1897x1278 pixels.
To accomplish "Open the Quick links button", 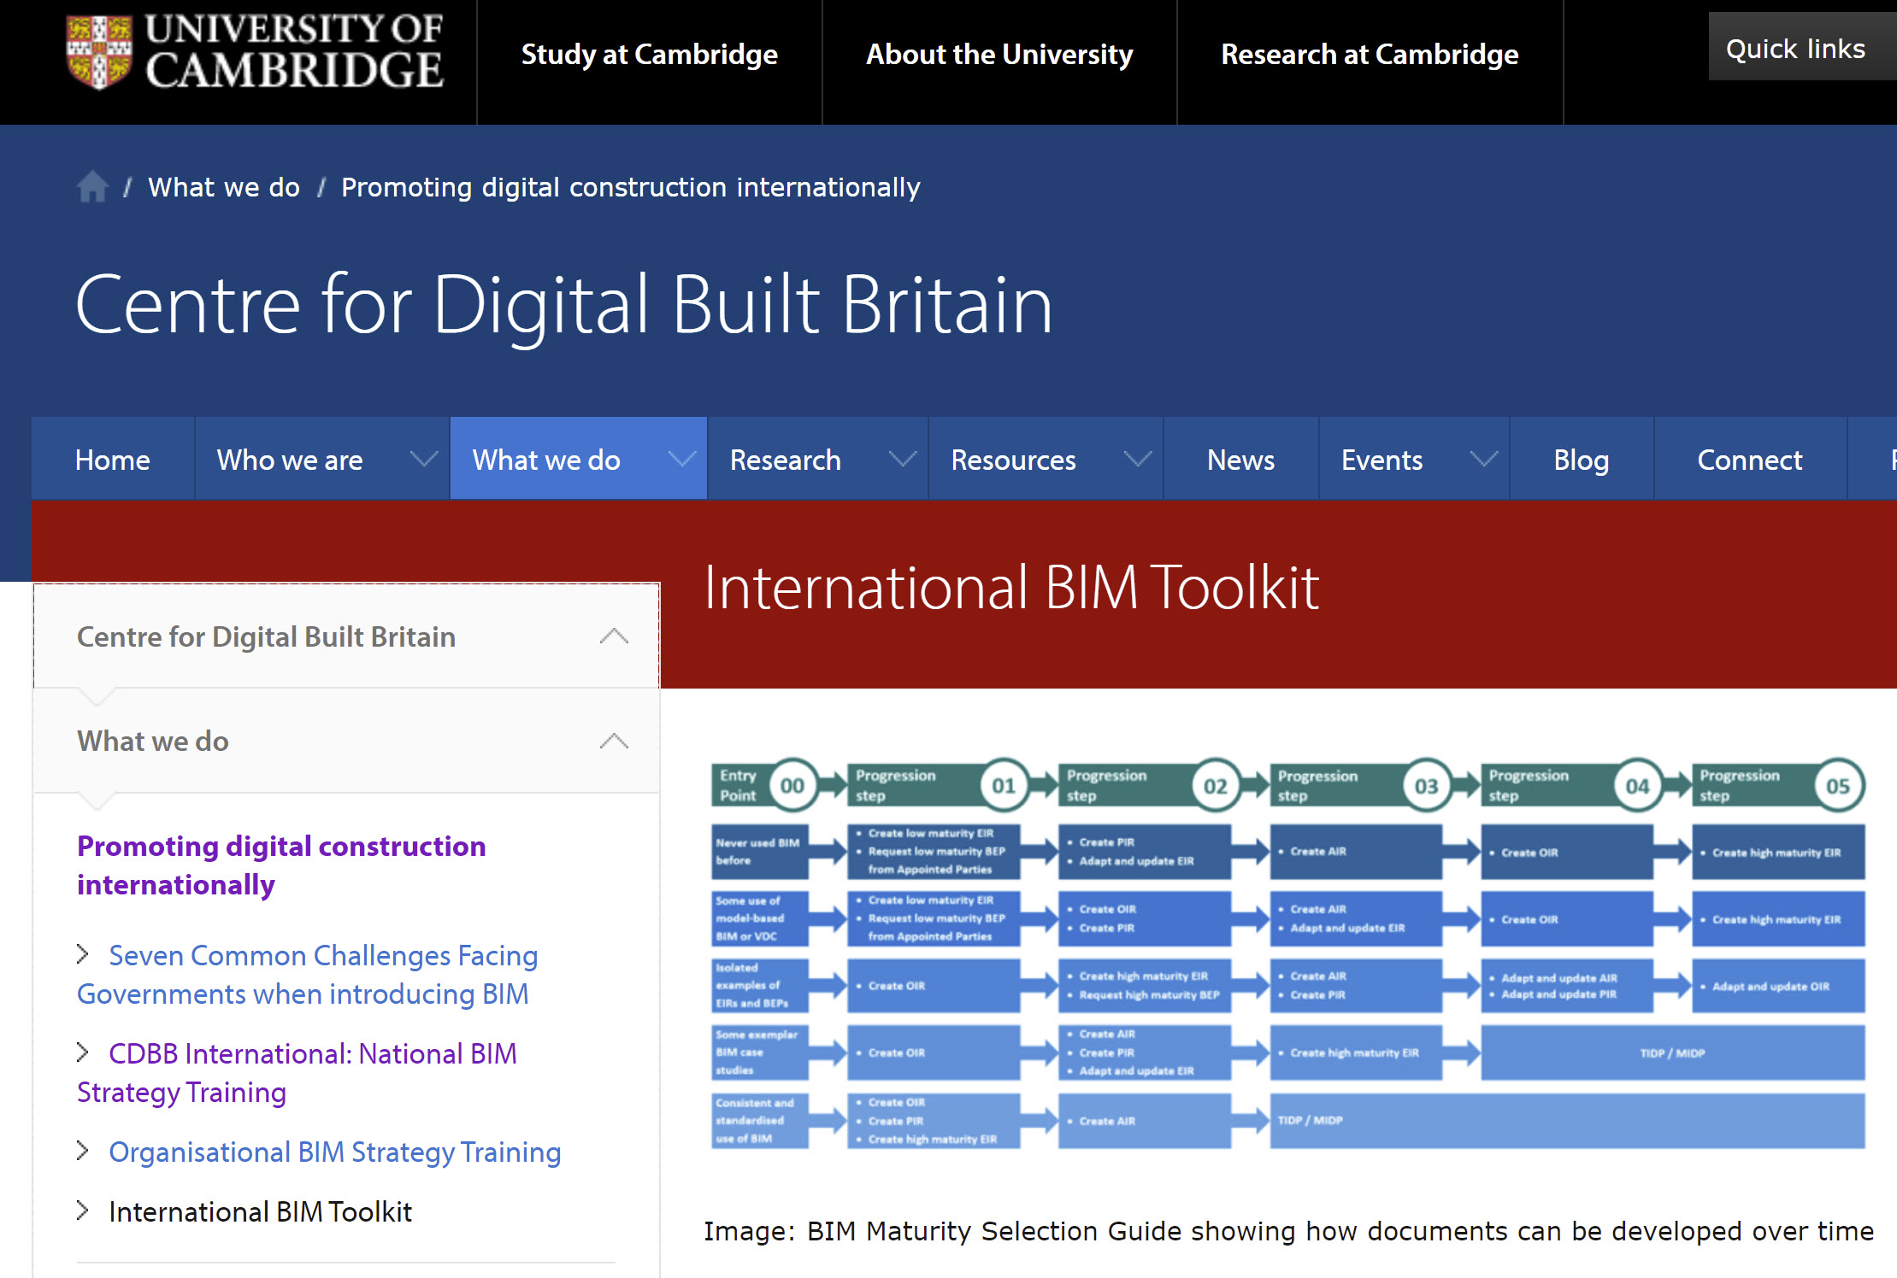I will (1795, 47).
